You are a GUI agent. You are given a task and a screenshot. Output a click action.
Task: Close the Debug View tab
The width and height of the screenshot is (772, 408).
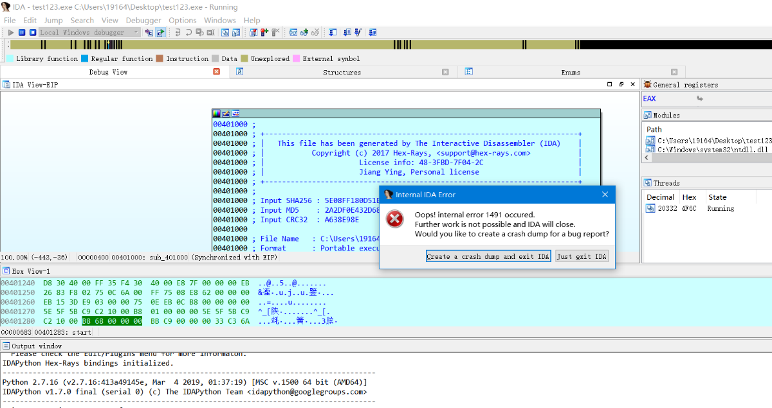tap(217, 72)
